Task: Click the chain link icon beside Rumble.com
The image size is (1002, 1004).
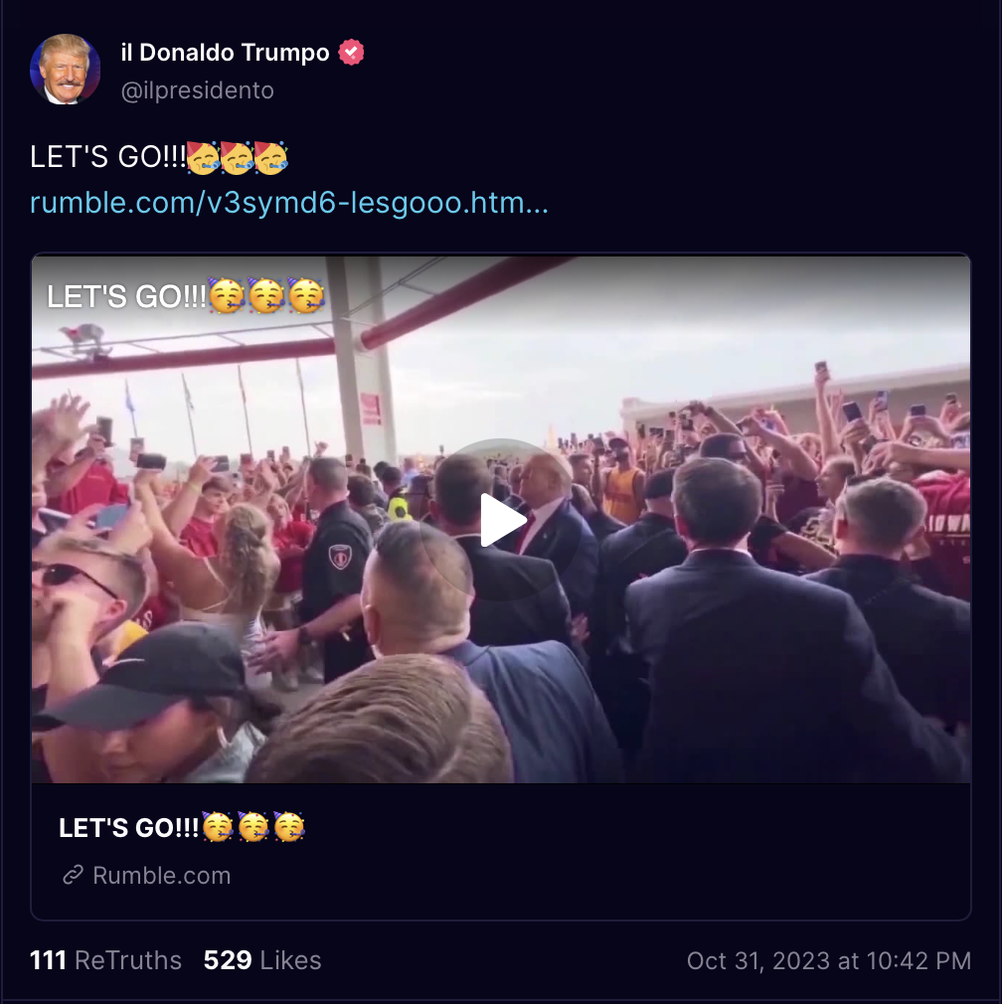Action: pos(73,875)
